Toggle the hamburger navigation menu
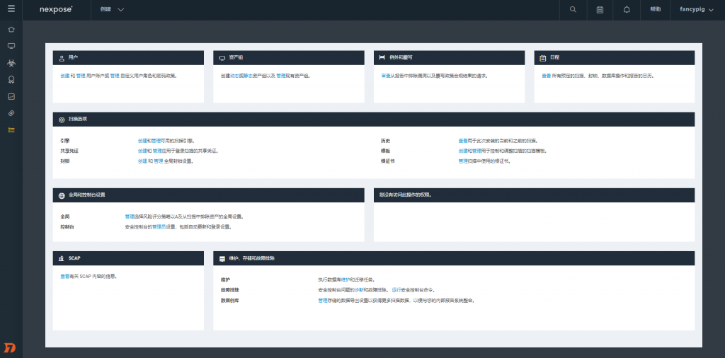This screenshot has width=725, height=358. click(x=11, y=8)
